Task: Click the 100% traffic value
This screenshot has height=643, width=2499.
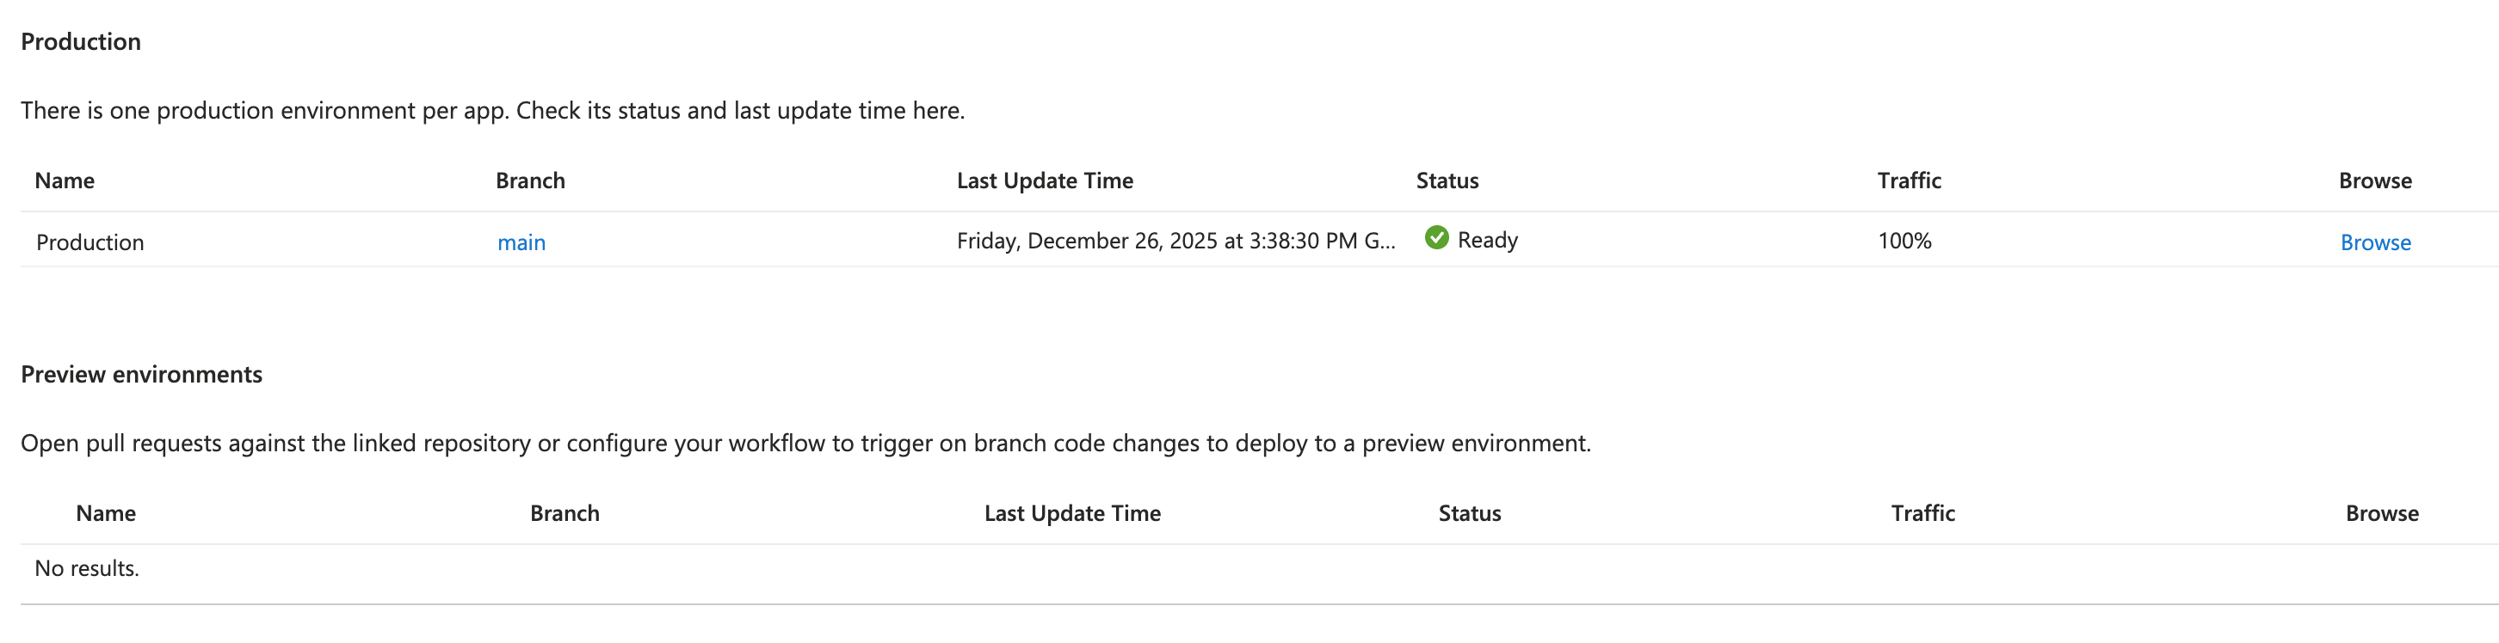Action: point(1904,241)
